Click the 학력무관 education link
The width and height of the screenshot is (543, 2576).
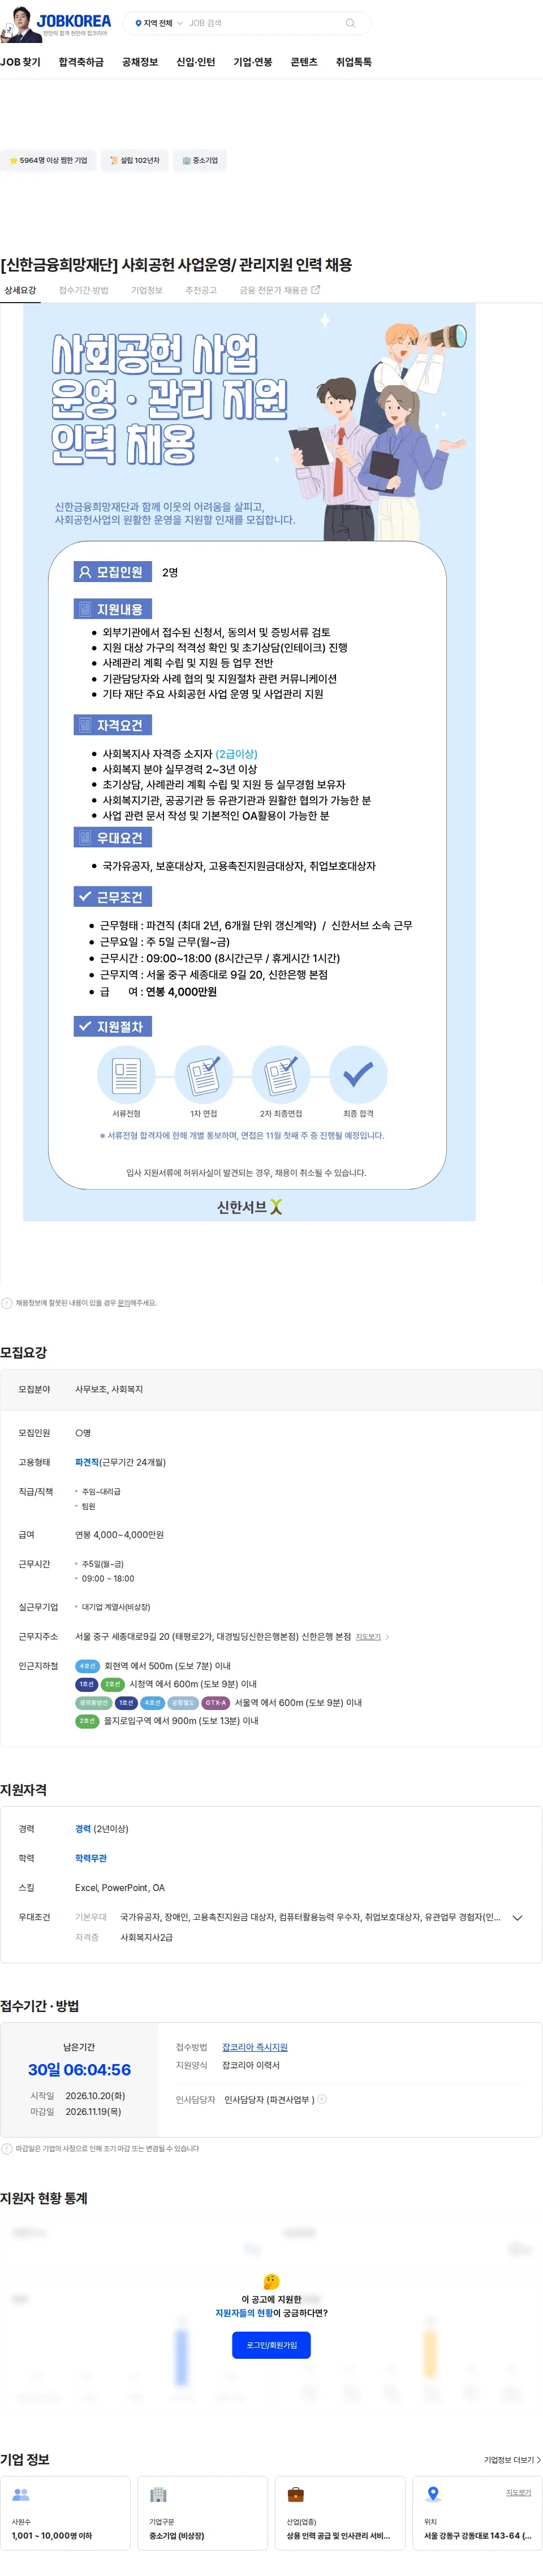91,1858
